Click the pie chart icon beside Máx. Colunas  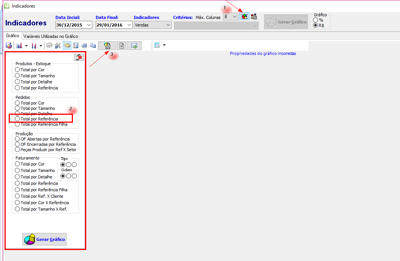tap(245, 16)
